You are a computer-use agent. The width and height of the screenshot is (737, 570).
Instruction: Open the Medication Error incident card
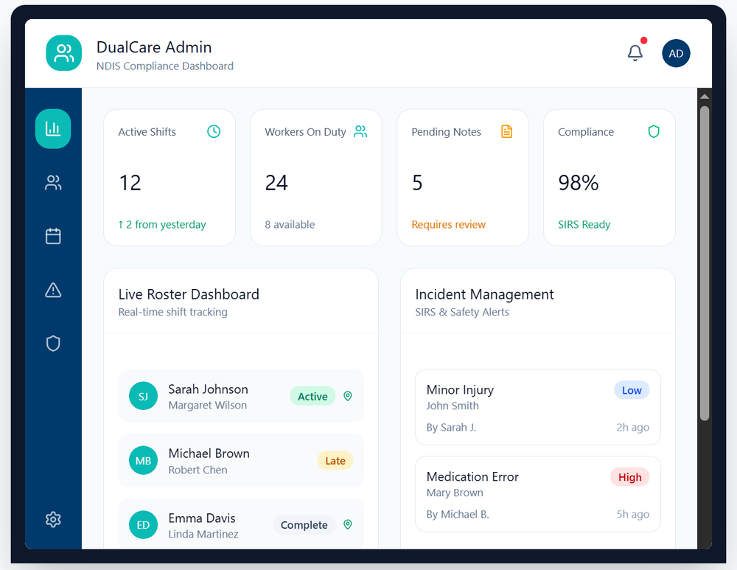(537, 494)
